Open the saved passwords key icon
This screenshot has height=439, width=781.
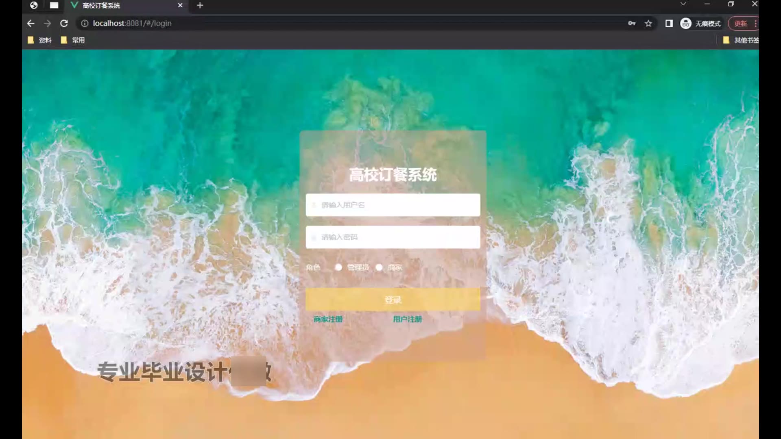pyautogui.click(x=631, y=24)
